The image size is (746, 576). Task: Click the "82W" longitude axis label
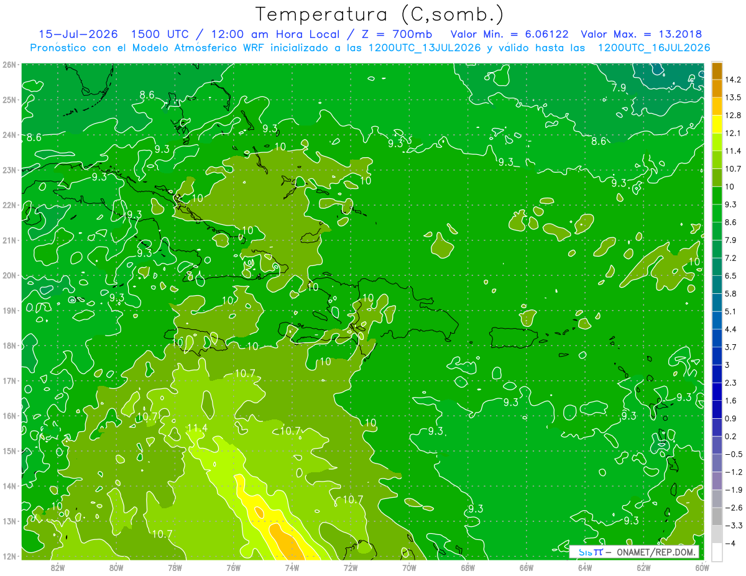tap(58, 567)
